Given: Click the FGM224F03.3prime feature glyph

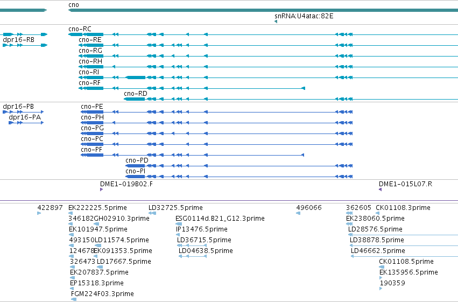Looking at the screenshot, I should point(74,299).
